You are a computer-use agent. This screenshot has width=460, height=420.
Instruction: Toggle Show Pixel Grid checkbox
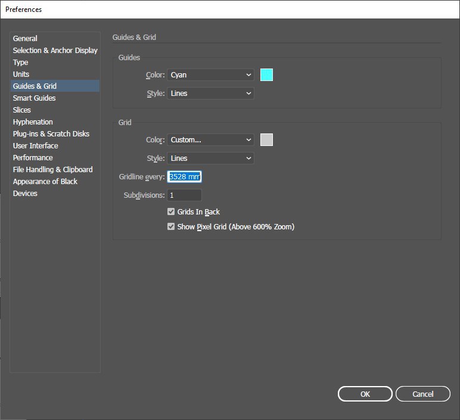[171, 227]
